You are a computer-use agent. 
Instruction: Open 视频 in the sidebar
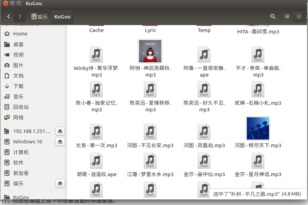pyautogui.click(x=33, y=55)
